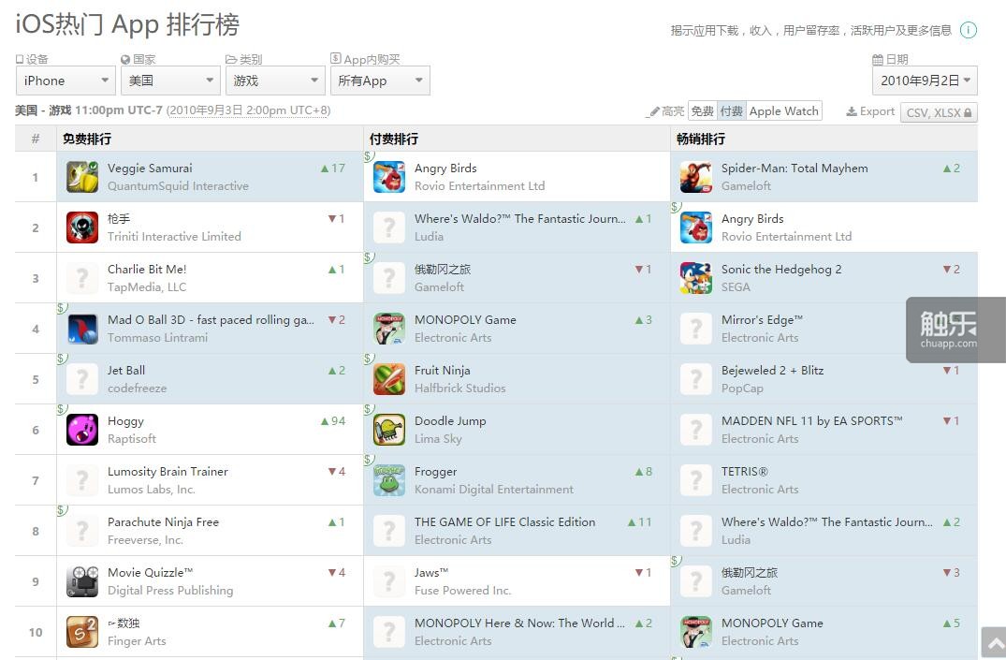Click the info icon beside the header description
Image resolution: width=1006 pixels, height=660 pixels.
pos(969,30)
